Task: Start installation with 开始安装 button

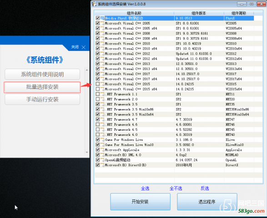Action: [140, 202]
